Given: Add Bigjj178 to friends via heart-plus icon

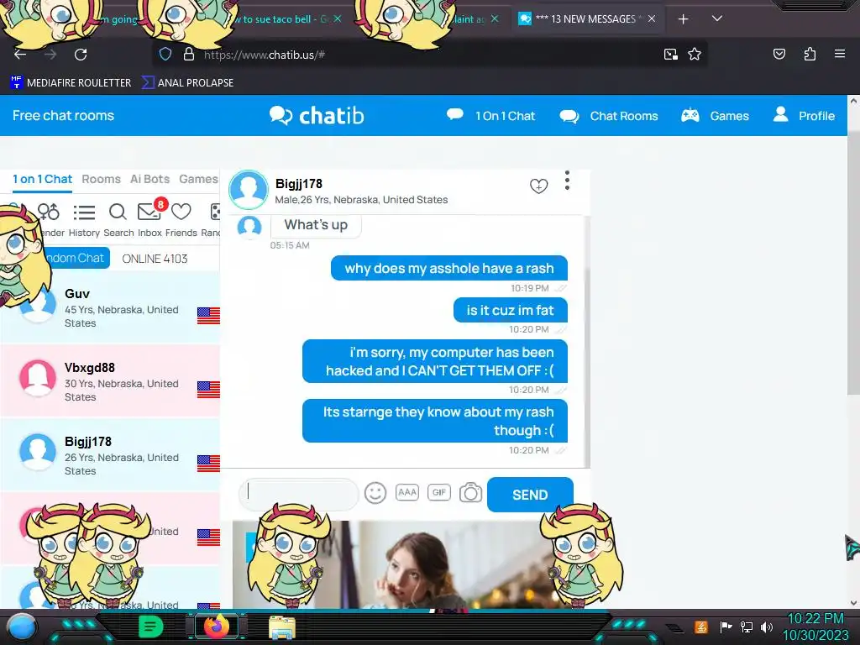Looking at the screenshot, I should (538, 186).
